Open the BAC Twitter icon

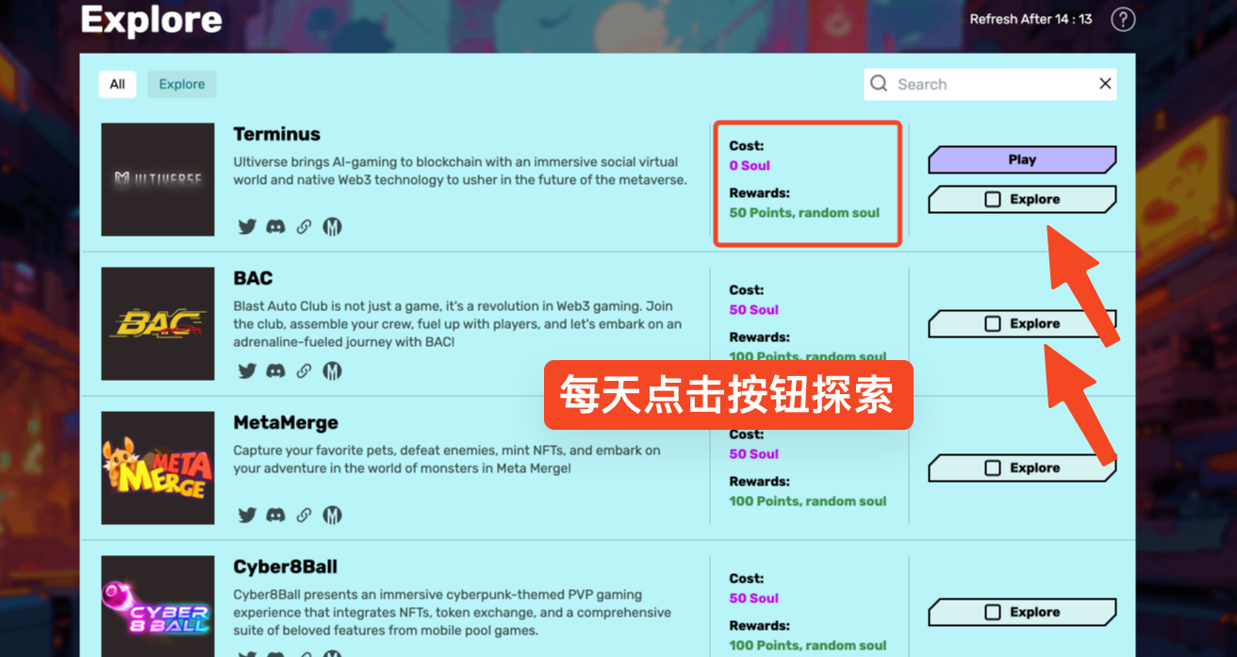tap(247, 370)
